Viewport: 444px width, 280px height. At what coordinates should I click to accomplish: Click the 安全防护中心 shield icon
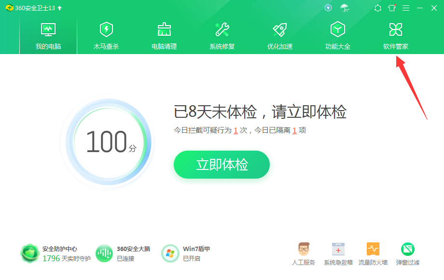tap(30, 253)
